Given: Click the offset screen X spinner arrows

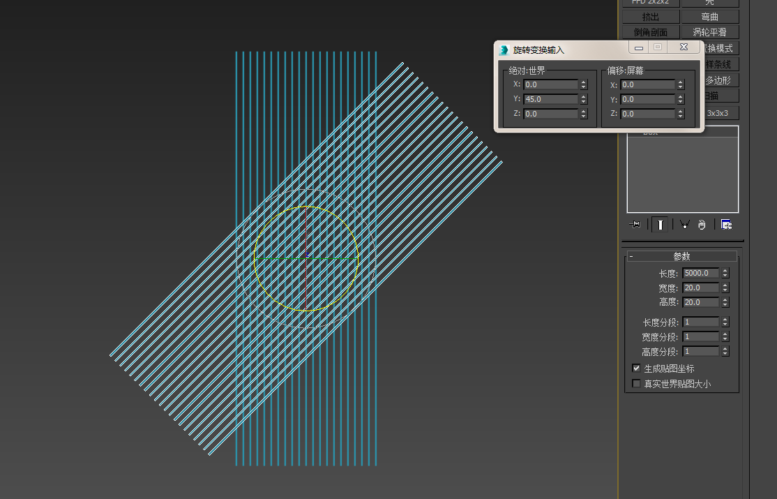Looking at the screenshot, I should 681,85.
